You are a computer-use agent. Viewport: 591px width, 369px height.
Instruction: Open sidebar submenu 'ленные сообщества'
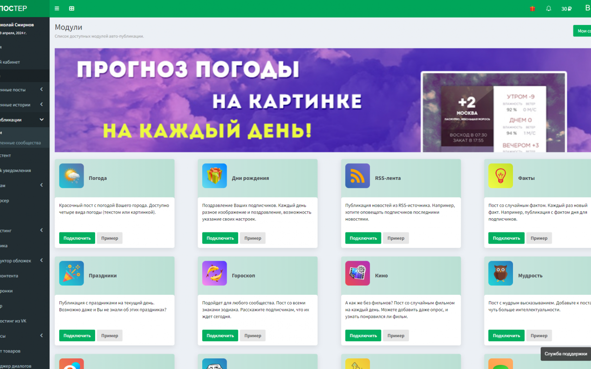24,143
